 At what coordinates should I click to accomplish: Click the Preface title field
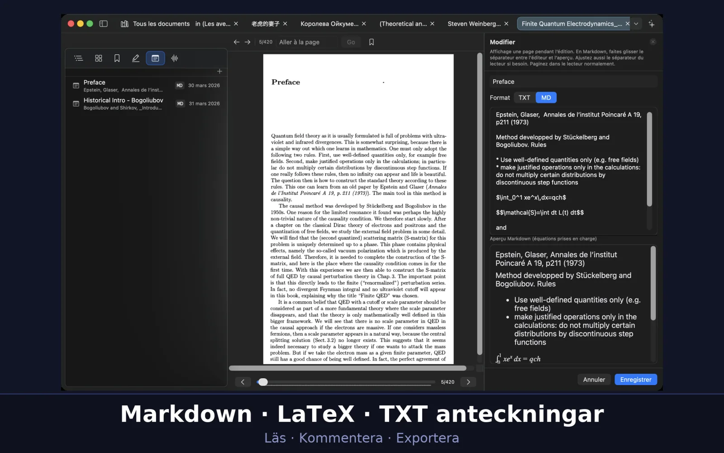click(574, 82)
